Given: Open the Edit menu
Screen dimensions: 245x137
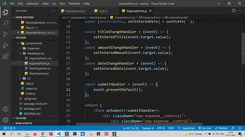Looking at the screenshot, I should click(x=20, y=3).
